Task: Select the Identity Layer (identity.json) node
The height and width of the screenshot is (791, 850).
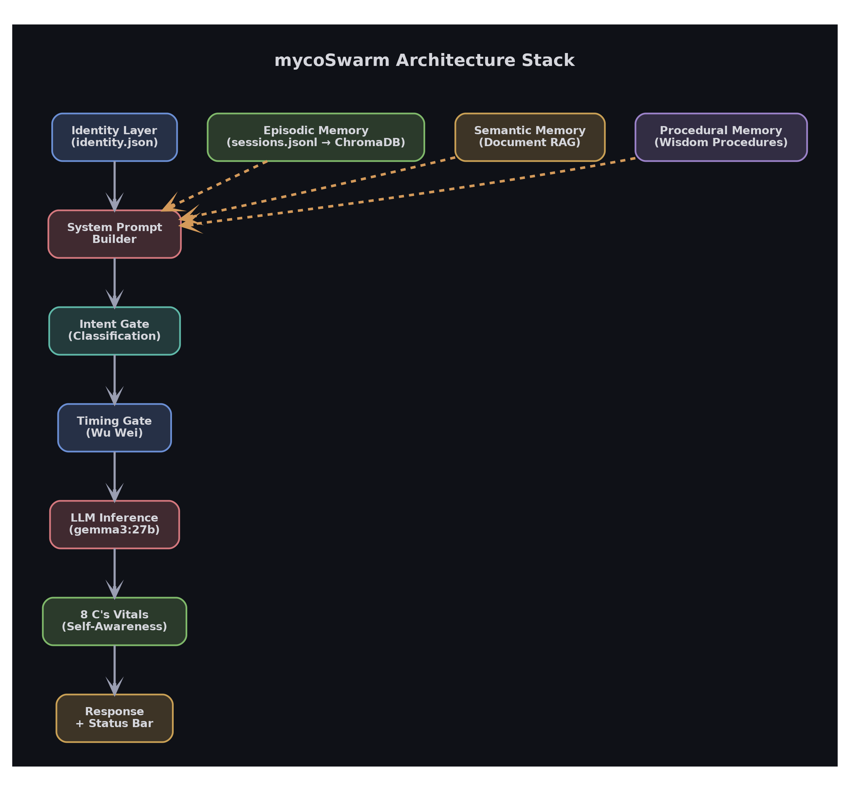Action: pos(114,137)
